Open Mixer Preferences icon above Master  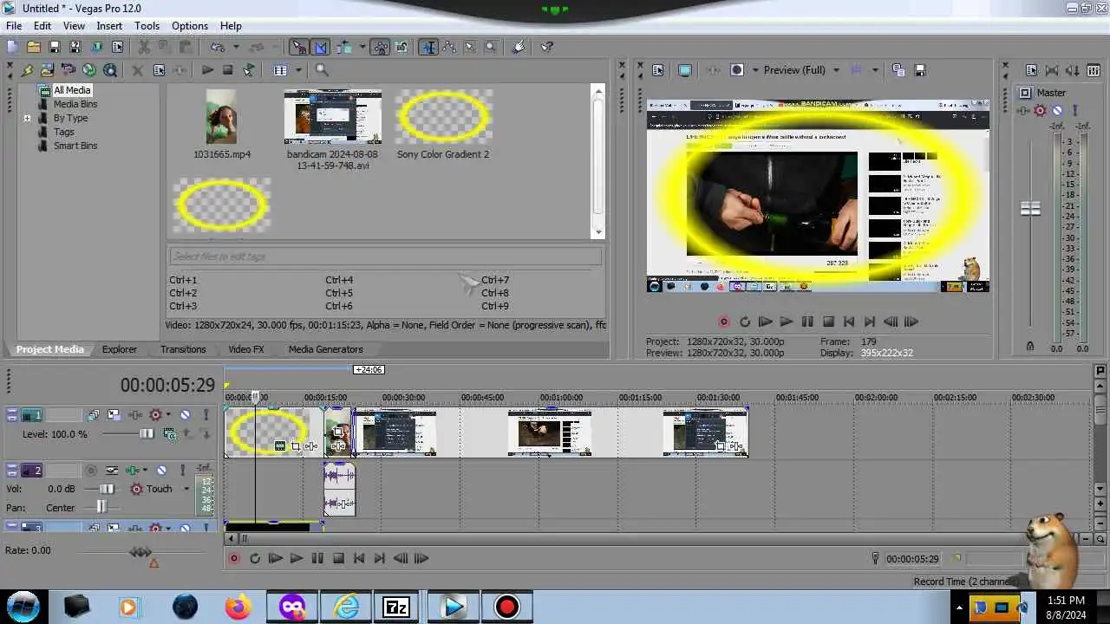tap(1031, 70)
